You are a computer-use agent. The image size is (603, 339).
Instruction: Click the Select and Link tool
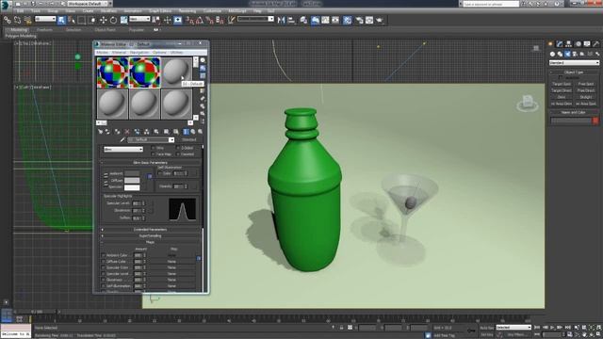(8, 20)
